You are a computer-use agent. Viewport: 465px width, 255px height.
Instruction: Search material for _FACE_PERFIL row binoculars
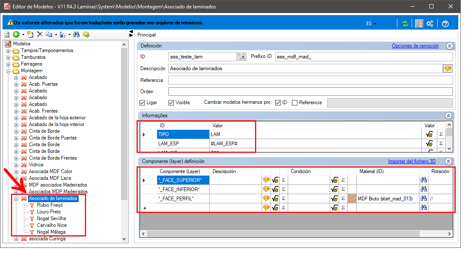[423, 198]
